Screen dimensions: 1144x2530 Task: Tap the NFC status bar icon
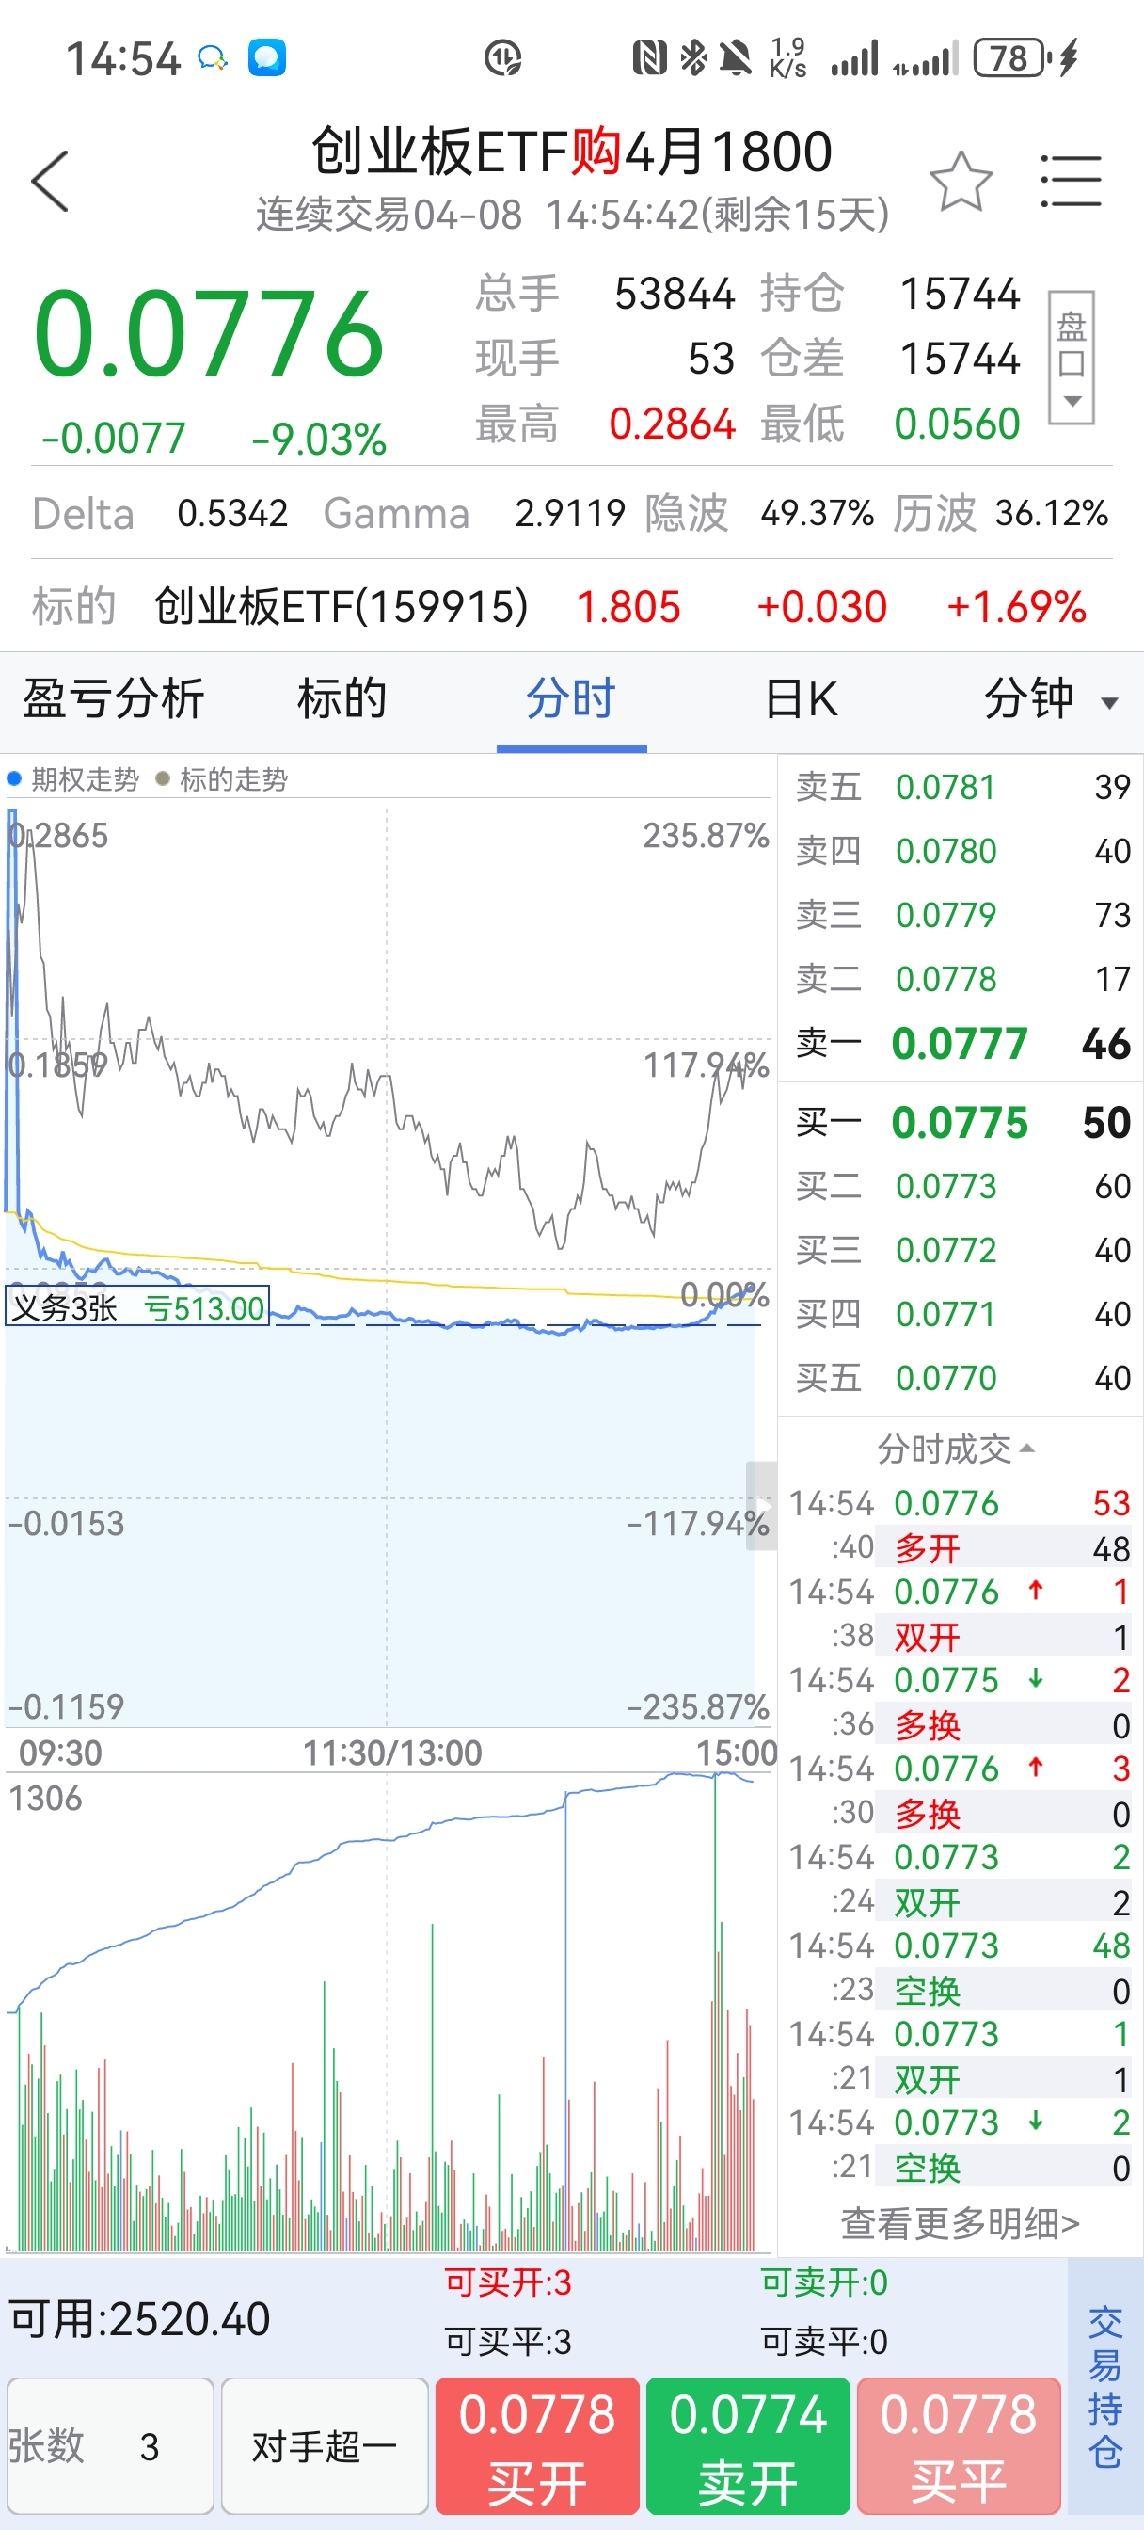[649, 58]
